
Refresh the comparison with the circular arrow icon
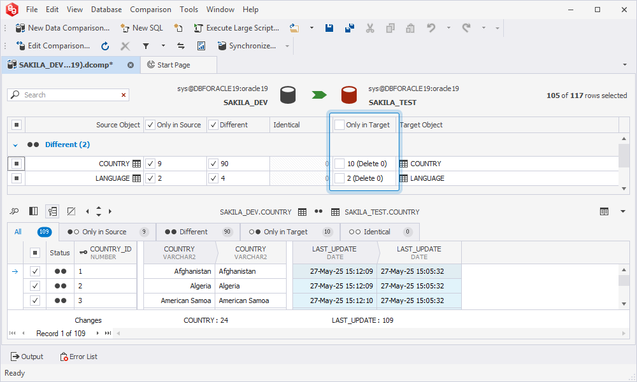(x=105, y=46)
